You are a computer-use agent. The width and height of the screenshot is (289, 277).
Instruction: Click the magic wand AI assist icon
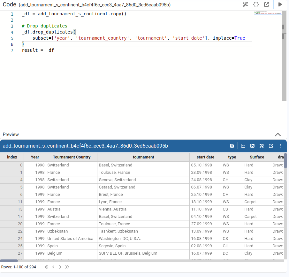(x=245, y=4)
